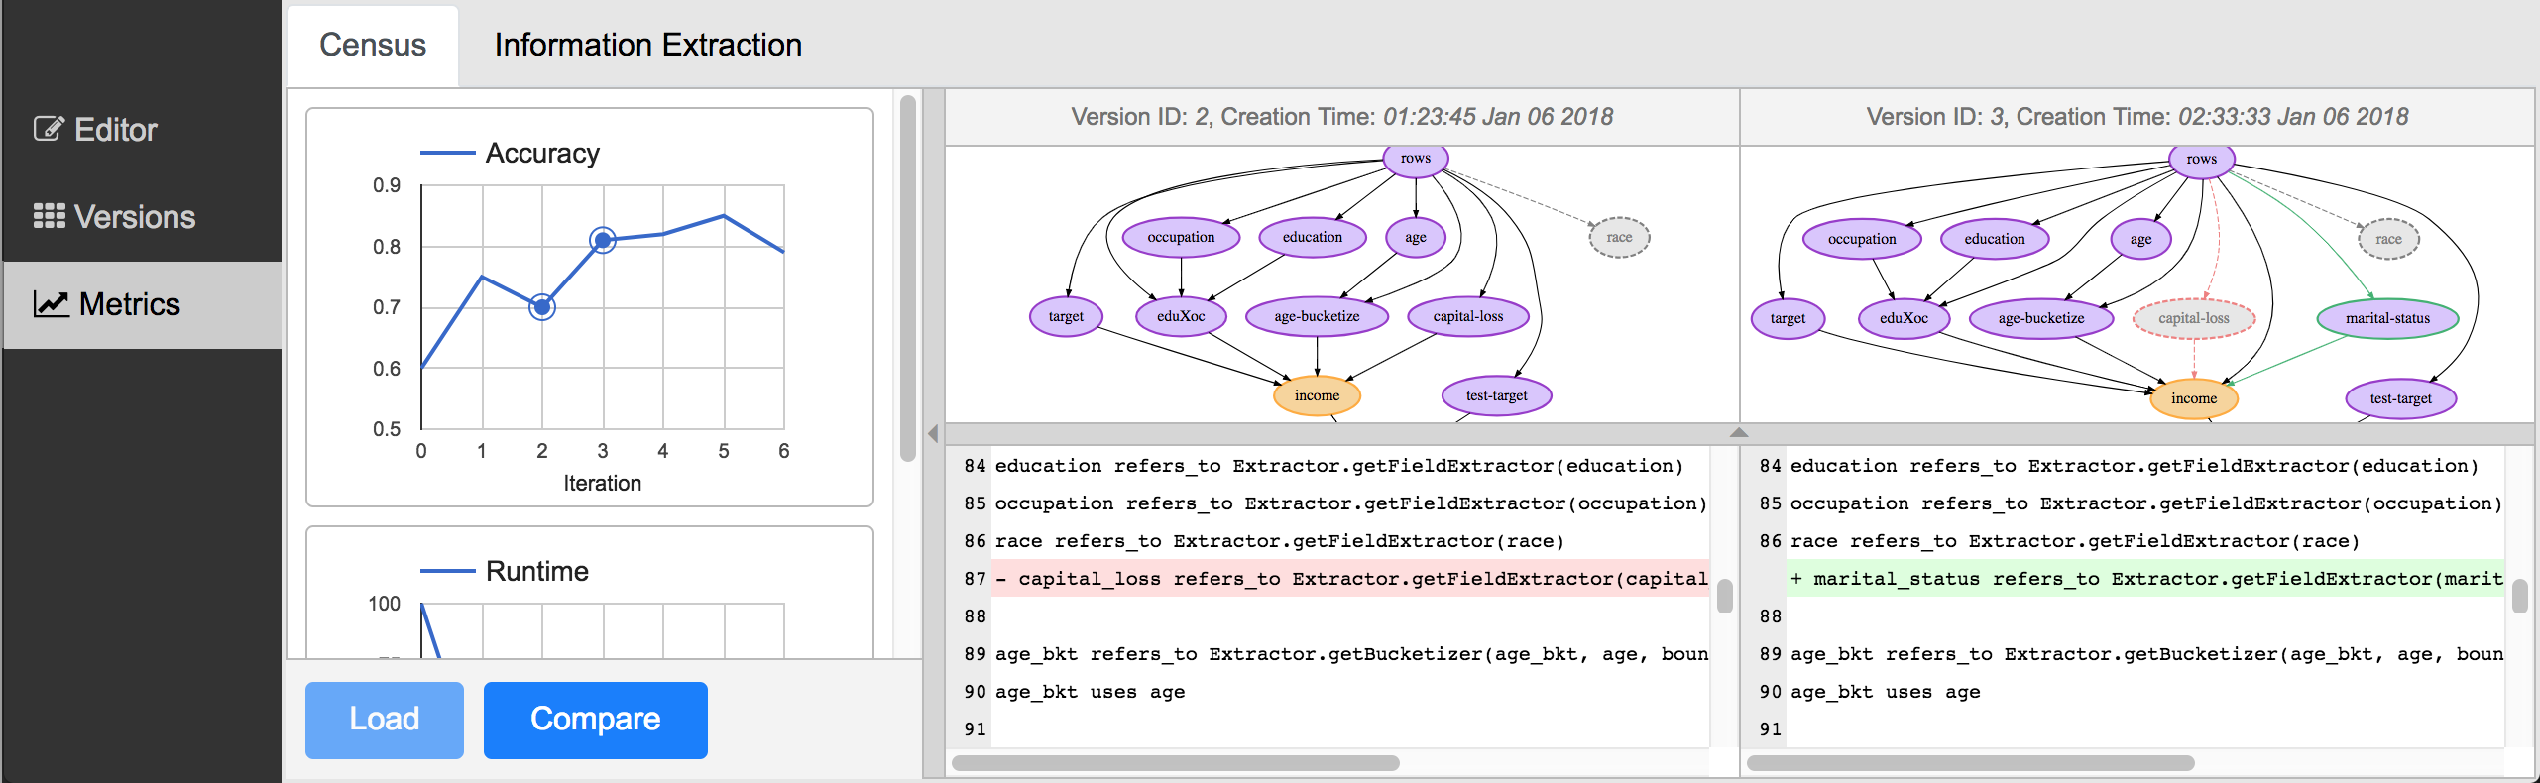Click the Metrics chart icon

(51, 303)
